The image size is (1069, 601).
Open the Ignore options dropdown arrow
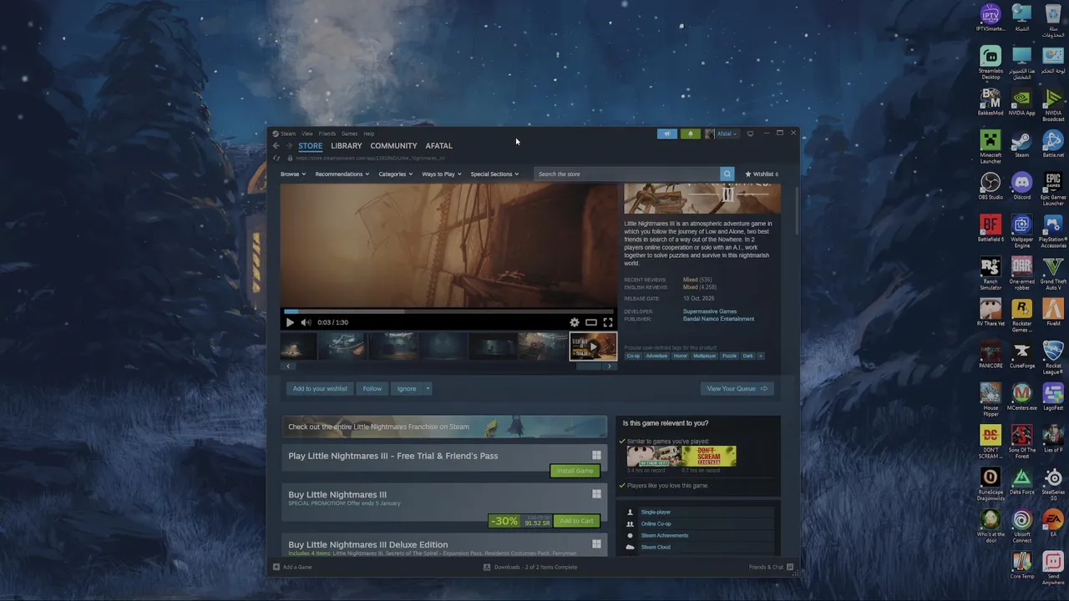click(x=428, y=388)
